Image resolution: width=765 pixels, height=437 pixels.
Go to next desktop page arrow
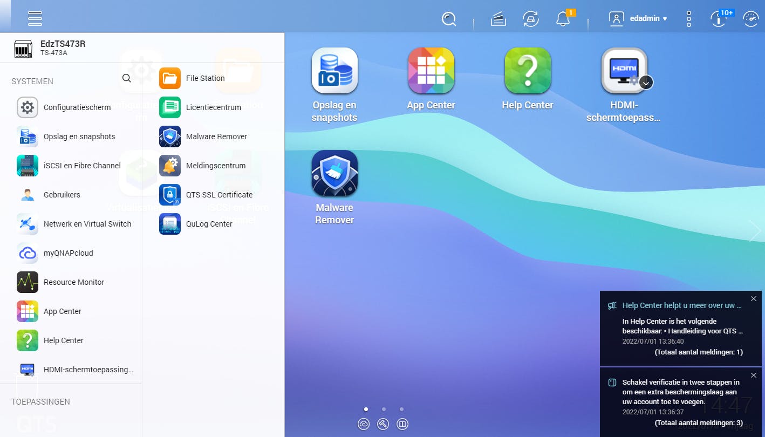(x=755, y=231)
